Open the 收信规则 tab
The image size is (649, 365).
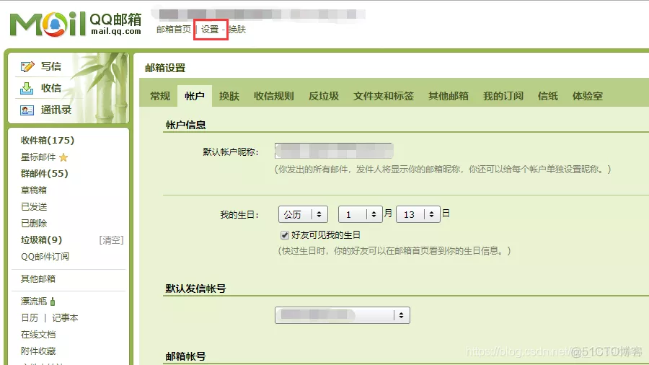coord(273,96)
